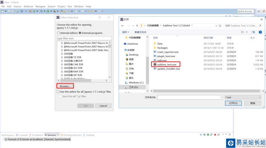This screenshot has height=148, width=266.
Task: Go up one folder level in file dialog
Action: tap(137, 26)
